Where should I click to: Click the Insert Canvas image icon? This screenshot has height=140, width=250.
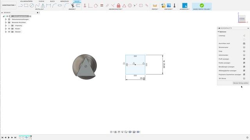pyautogui.click(x=169, y=5)
